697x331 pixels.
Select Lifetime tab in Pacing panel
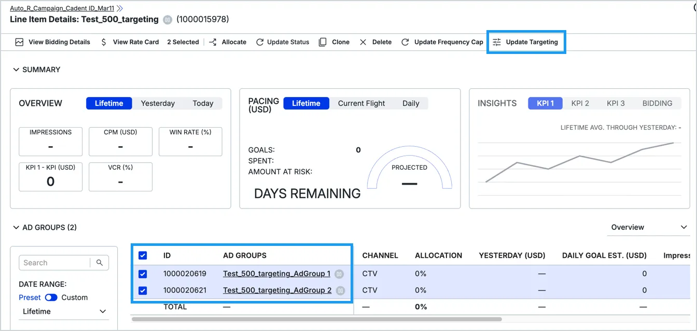pos(306,103)
